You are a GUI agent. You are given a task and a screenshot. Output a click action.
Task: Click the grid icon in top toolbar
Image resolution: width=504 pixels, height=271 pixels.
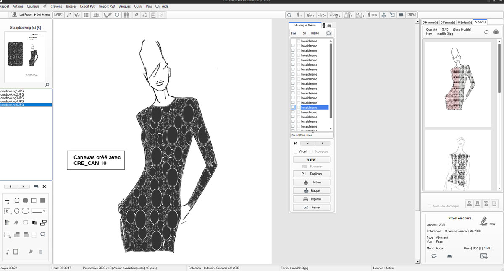click(86, 15)
